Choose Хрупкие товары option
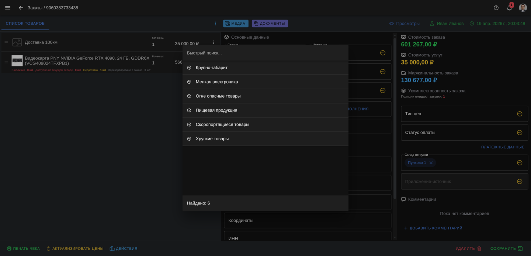531x256 pixels. tap(212, 139)
